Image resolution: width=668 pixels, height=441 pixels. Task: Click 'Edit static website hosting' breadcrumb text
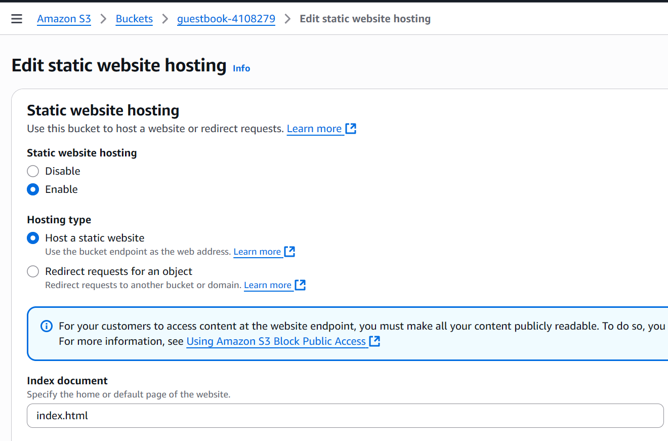(365, 19)
